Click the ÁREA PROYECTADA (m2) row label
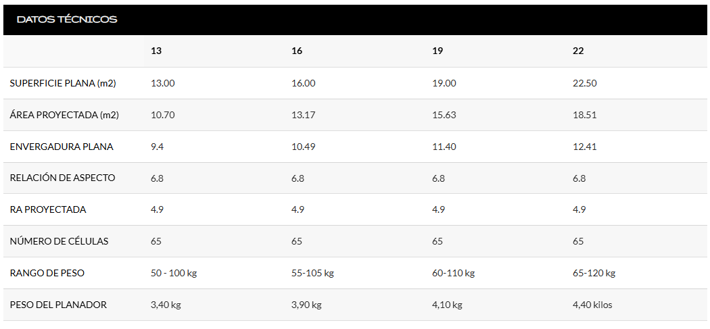710x329 pixels. (x=64, y=115)
